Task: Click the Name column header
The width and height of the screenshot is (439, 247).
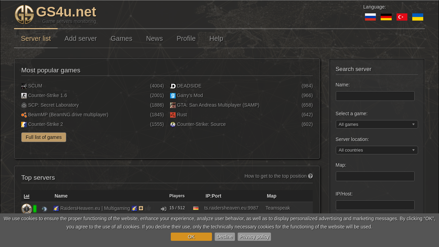Action: pos(61,196)
